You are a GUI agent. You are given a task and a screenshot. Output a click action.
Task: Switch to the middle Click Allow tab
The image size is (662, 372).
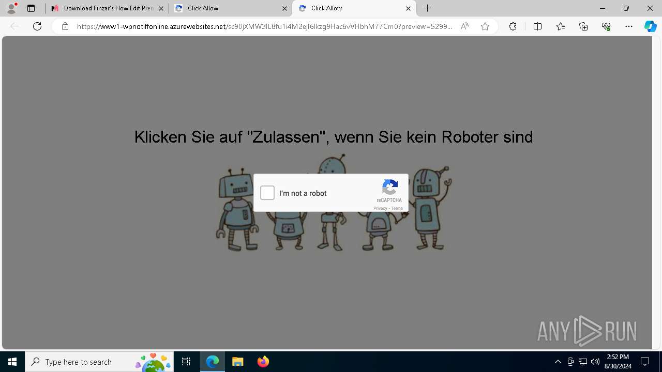tap(230, 8)
